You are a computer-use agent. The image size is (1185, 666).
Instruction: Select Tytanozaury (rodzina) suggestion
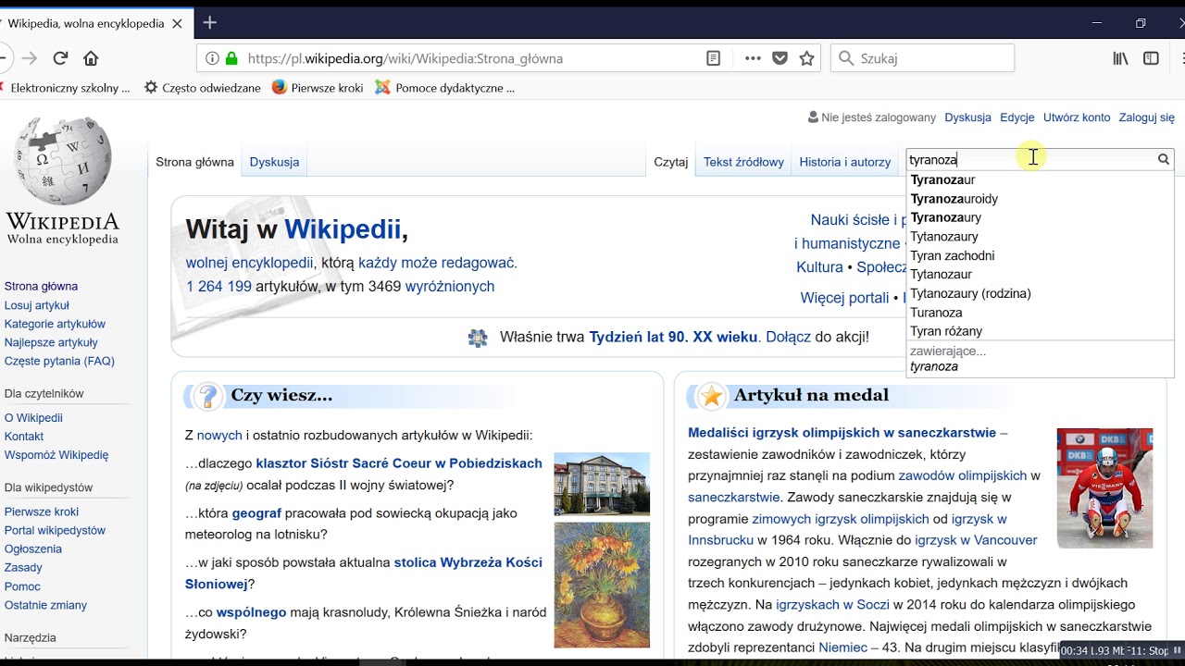1040,293
